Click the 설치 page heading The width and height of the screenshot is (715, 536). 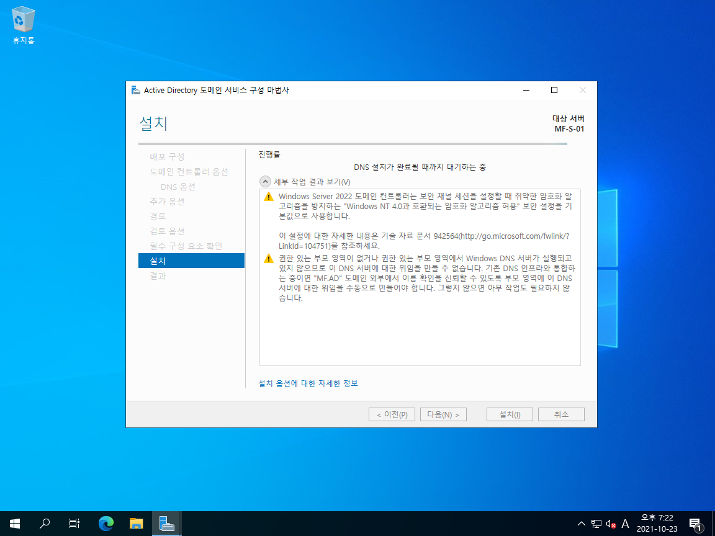tap(154, 123)
